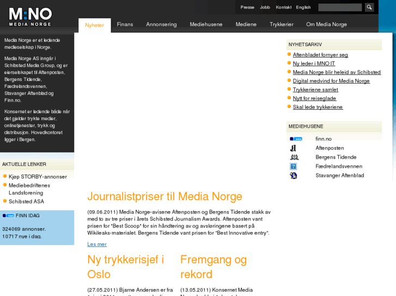This screenshot has height=296, width=396.
Task: Click the Stavanger Aftenblad logo icon
Action: point(293,175)
